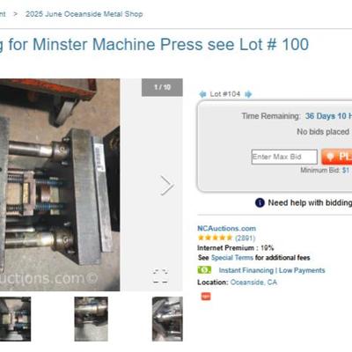Open fullscreen image expand icon
This screenshot has width=352, height=352.
coord(160,276)
